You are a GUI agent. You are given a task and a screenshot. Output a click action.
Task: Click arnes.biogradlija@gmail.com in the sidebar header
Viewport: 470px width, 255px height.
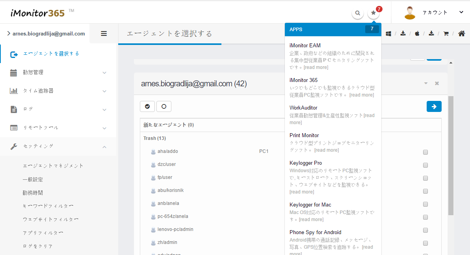48,34
